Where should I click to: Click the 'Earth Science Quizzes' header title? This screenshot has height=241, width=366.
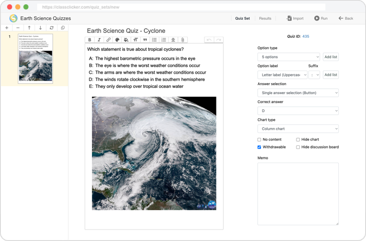[x=45, y=18]
